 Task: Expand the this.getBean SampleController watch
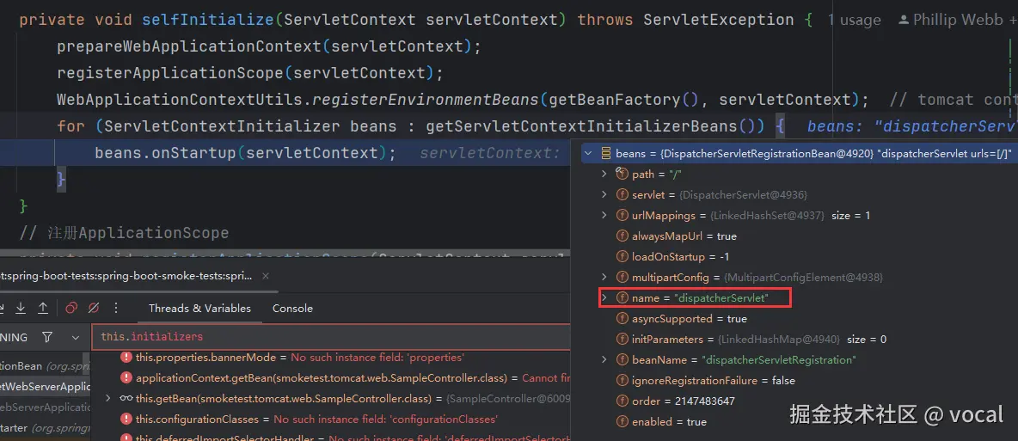click(x=107, y=398)
